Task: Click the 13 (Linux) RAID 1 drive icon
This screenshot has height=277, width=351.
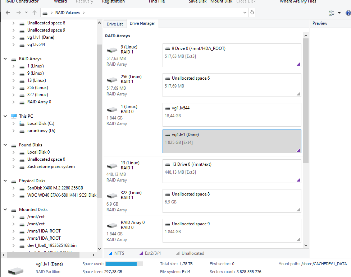Action: [x=112, y=166]
